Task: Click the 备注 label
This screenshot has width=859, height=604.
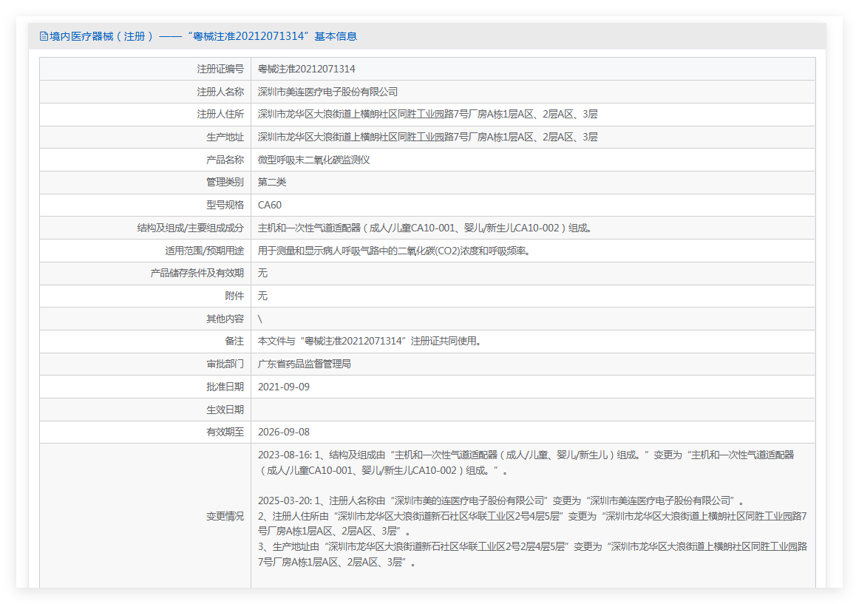Action: coord(234,341)
